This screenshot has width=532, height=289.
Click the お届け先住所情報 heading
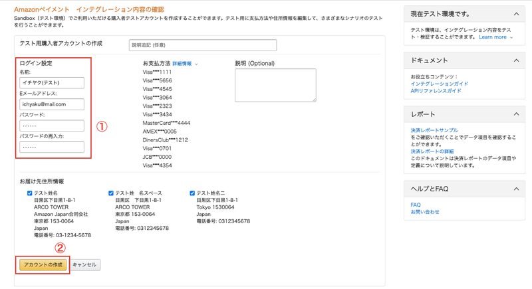click(x=42, y=181)
